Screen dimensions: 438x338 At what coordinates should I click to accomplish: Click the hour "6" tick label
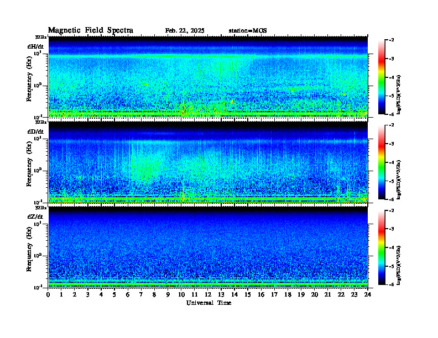coord(128,294)
